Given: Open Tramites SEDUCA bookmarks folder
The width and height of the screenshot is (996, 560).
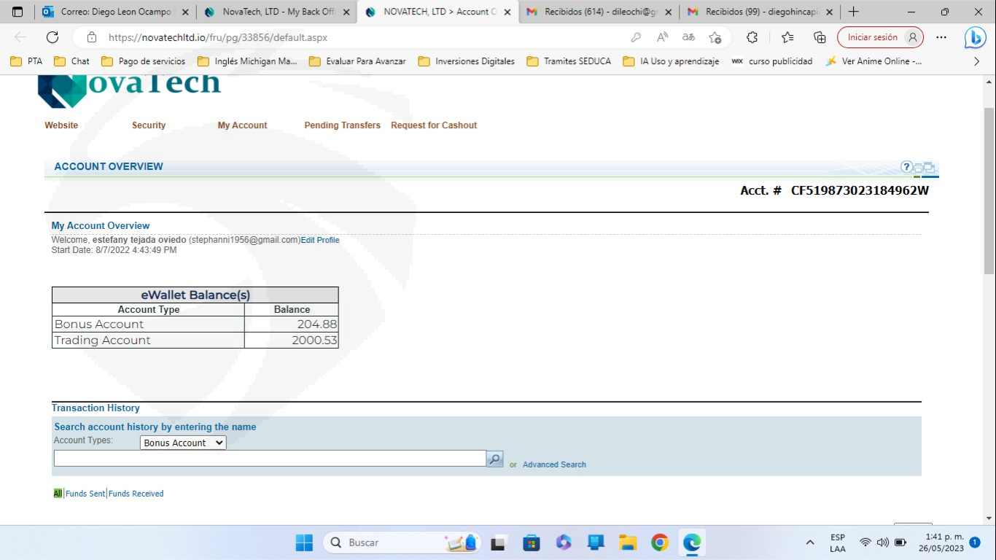Looking at the screenshot, I should click(x=569, y=61).
